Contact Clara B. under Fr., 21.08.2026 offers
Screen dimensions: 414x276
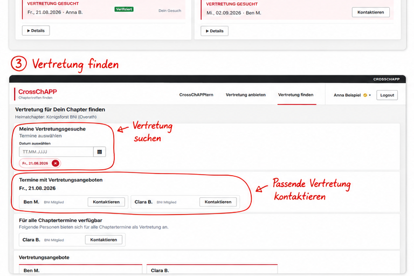pos(218,202)
